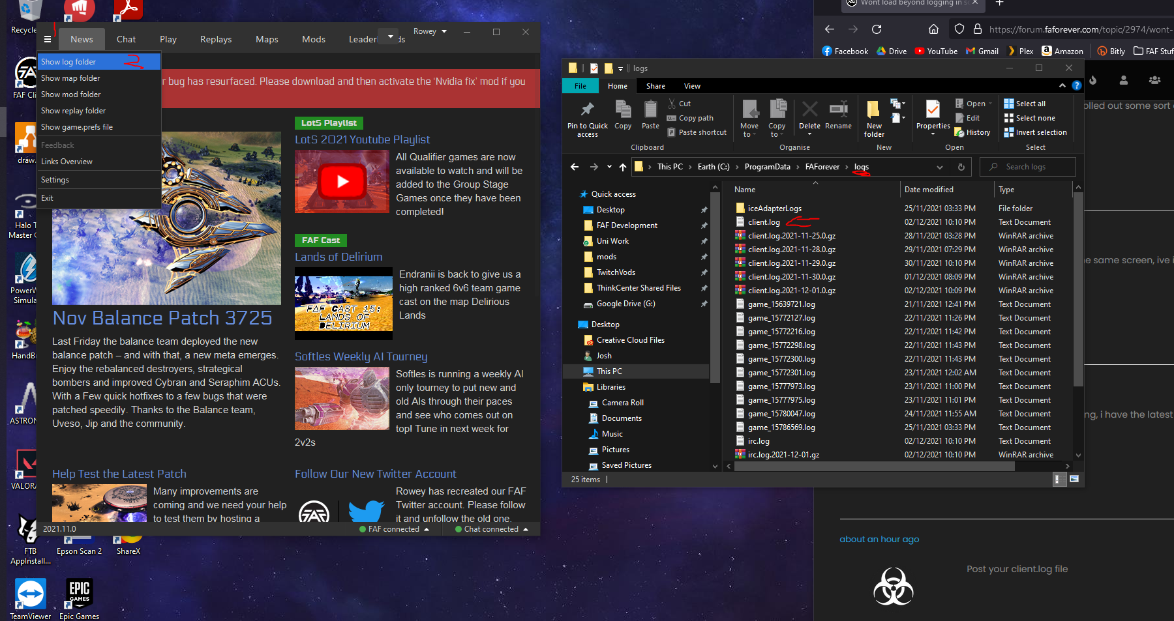Choose 'Show mod folder' menu entry
1174x621 pixels.
(99, 94)
